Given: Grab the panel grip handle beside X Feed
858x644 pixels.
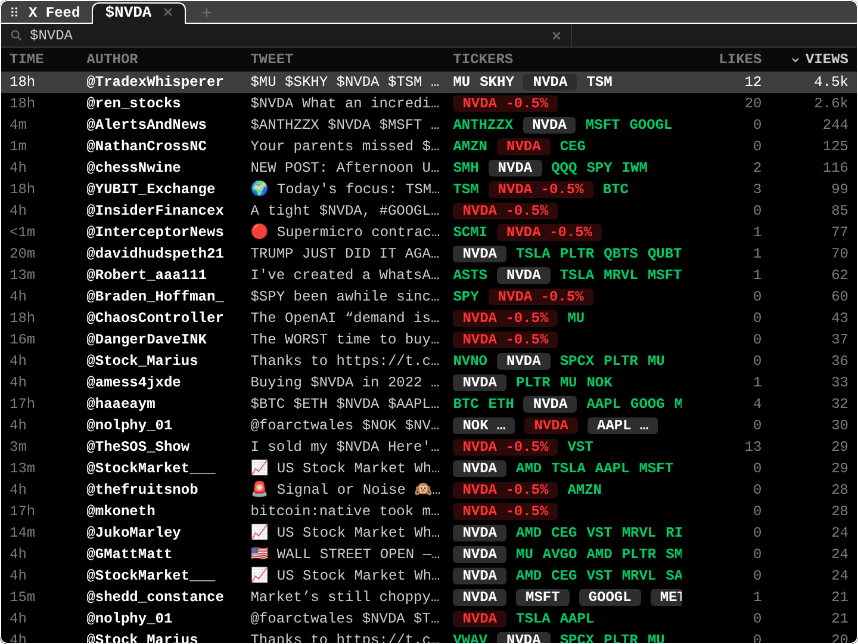Looking at the screenshot, I should click(14, 12).
